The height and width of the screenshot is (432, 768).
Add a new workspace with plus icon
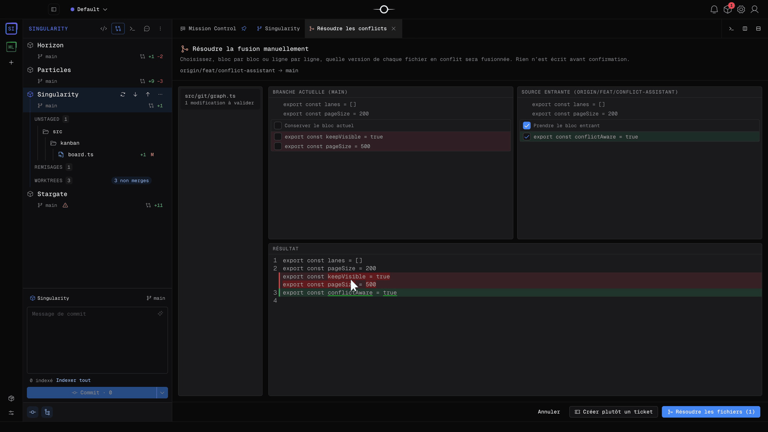11,62
